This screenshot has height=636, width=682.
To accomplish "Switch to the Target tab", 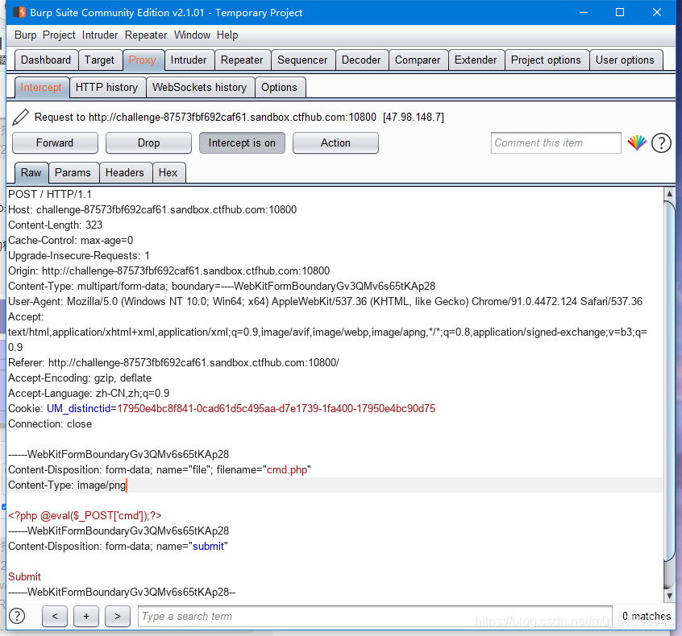I will pyautogui.click(x=99, y=60).
